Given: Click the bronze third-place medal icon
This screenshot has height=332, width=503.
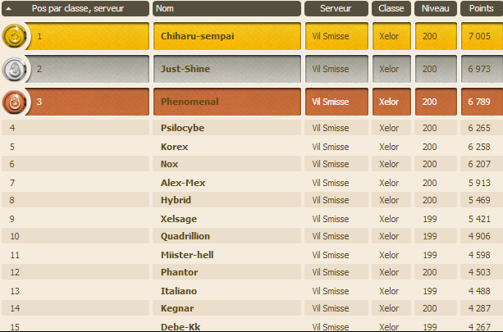Looking at the screenshot, I should point(14,102).
